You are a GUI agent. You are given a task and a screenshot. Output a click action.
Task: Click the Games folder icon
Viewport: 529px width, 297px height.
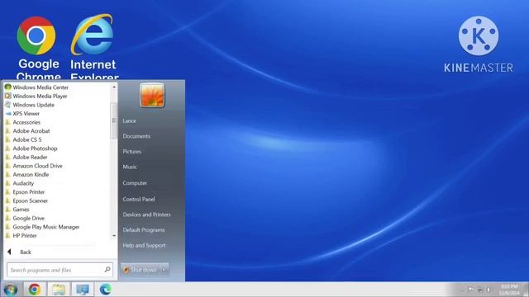[x=8, y=210]
